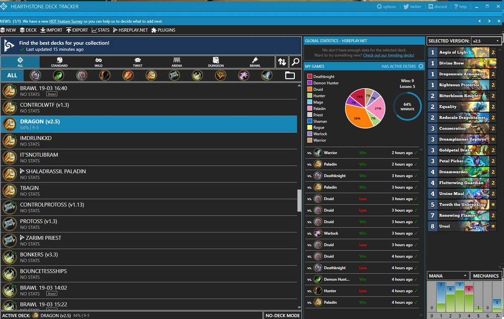Show next news item arrow
The image size is (504, 319).
click(x=489, y=21)
